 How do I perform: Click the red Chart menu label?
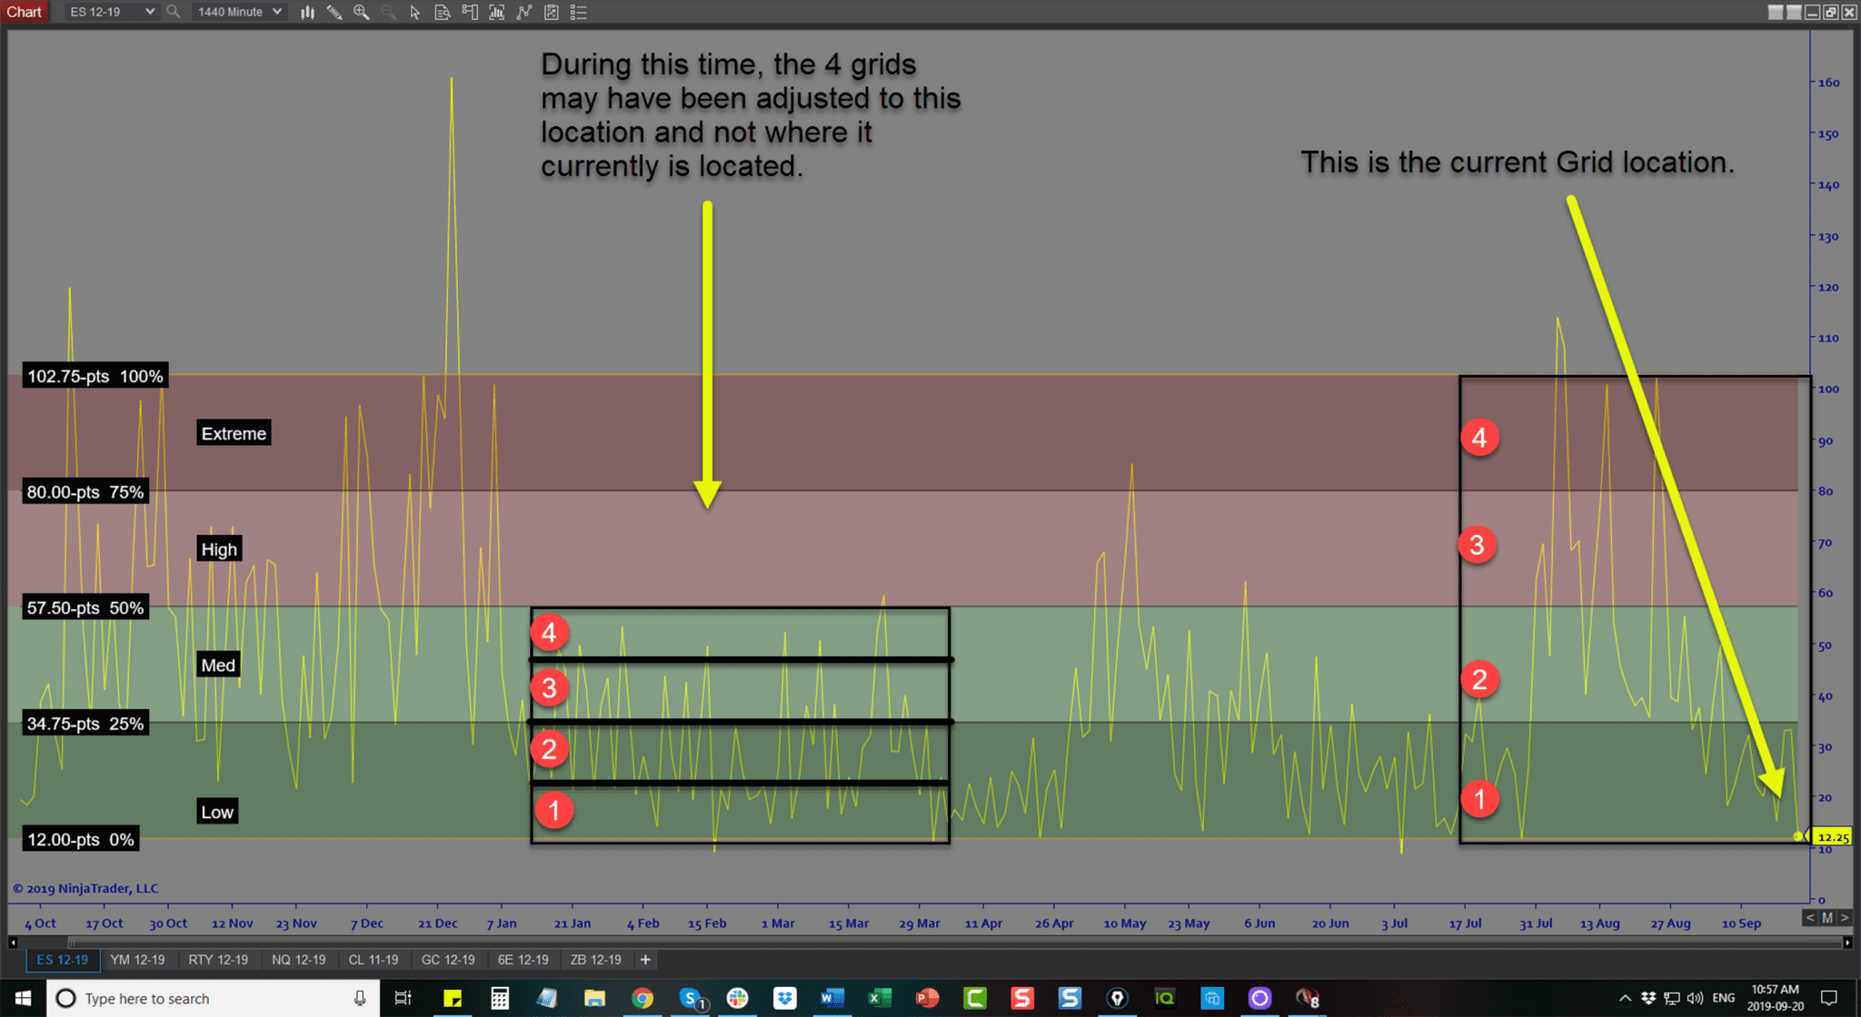24,12
